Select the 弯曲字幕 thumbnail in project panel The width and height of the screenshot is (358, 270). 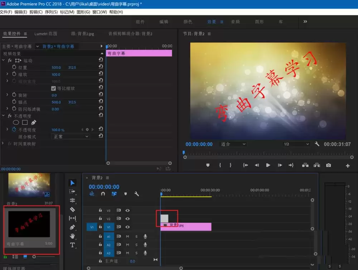pos(29,224)
